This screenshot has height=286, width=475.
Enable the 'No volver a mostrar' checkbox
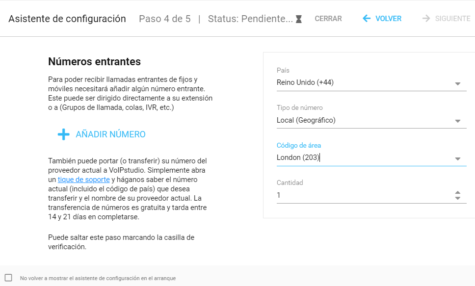(8, 278)
